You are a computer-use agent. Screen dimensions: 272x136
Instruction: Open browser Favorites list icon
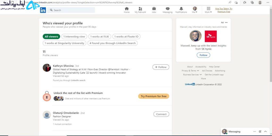[x=245, y=2]
